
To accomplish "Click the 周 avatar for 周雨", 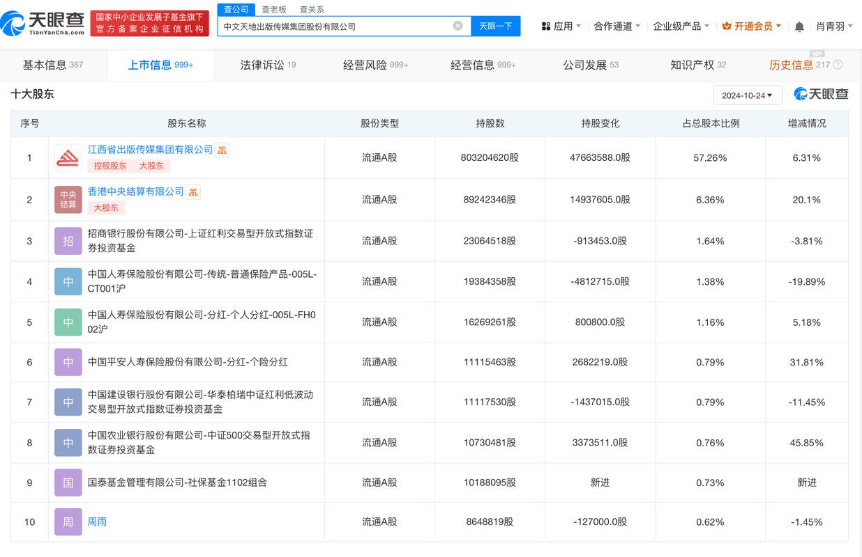I will click(x=68, y=521).
